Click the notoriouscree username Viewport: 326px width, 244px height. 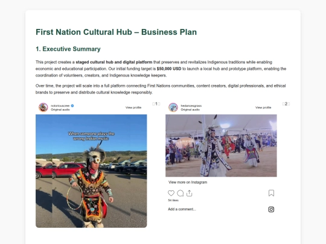pos(60,105)
